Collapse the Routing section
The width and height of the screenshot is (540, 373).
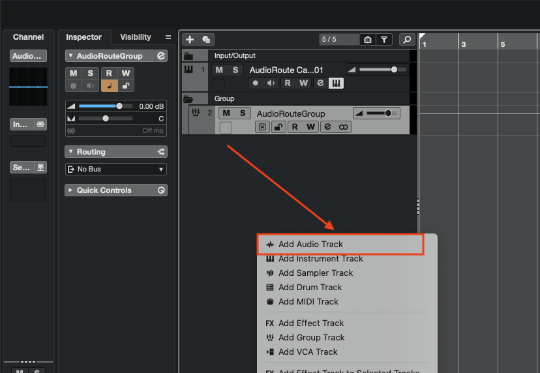coord(70,151)
